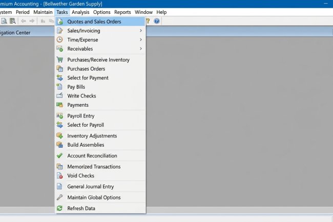This screenshot has width=333, height=222.
Task: Select Write Checks menu entry
Action: pyautogui.click(x=100, y=96)
